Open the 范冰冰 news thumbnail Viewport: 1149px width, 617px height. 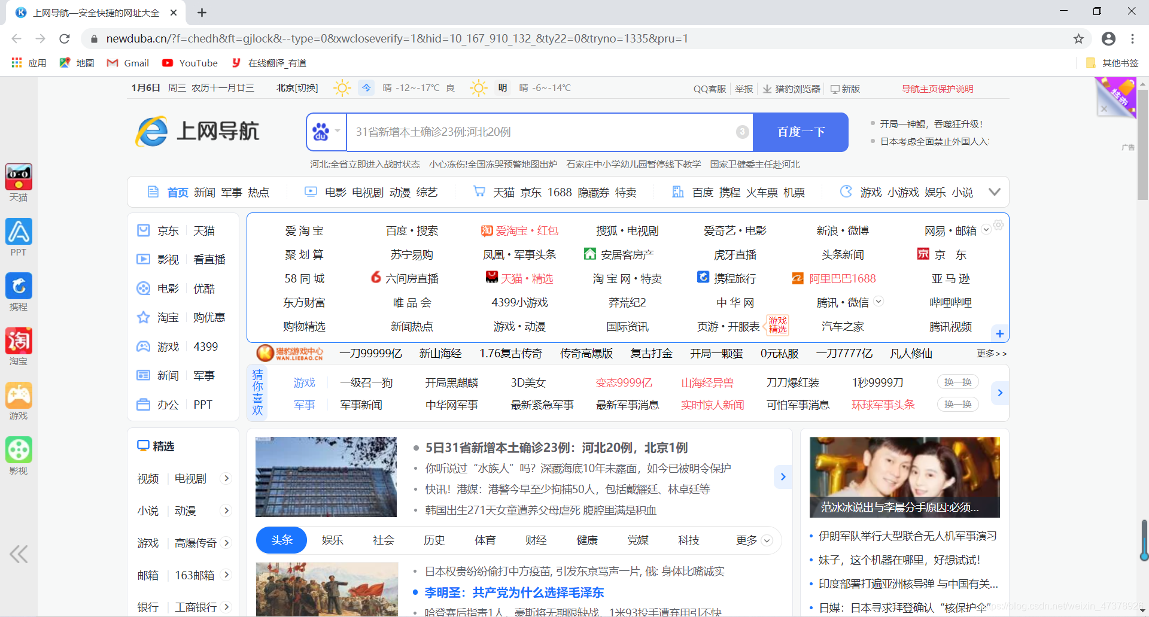click(x=905, y=477)
